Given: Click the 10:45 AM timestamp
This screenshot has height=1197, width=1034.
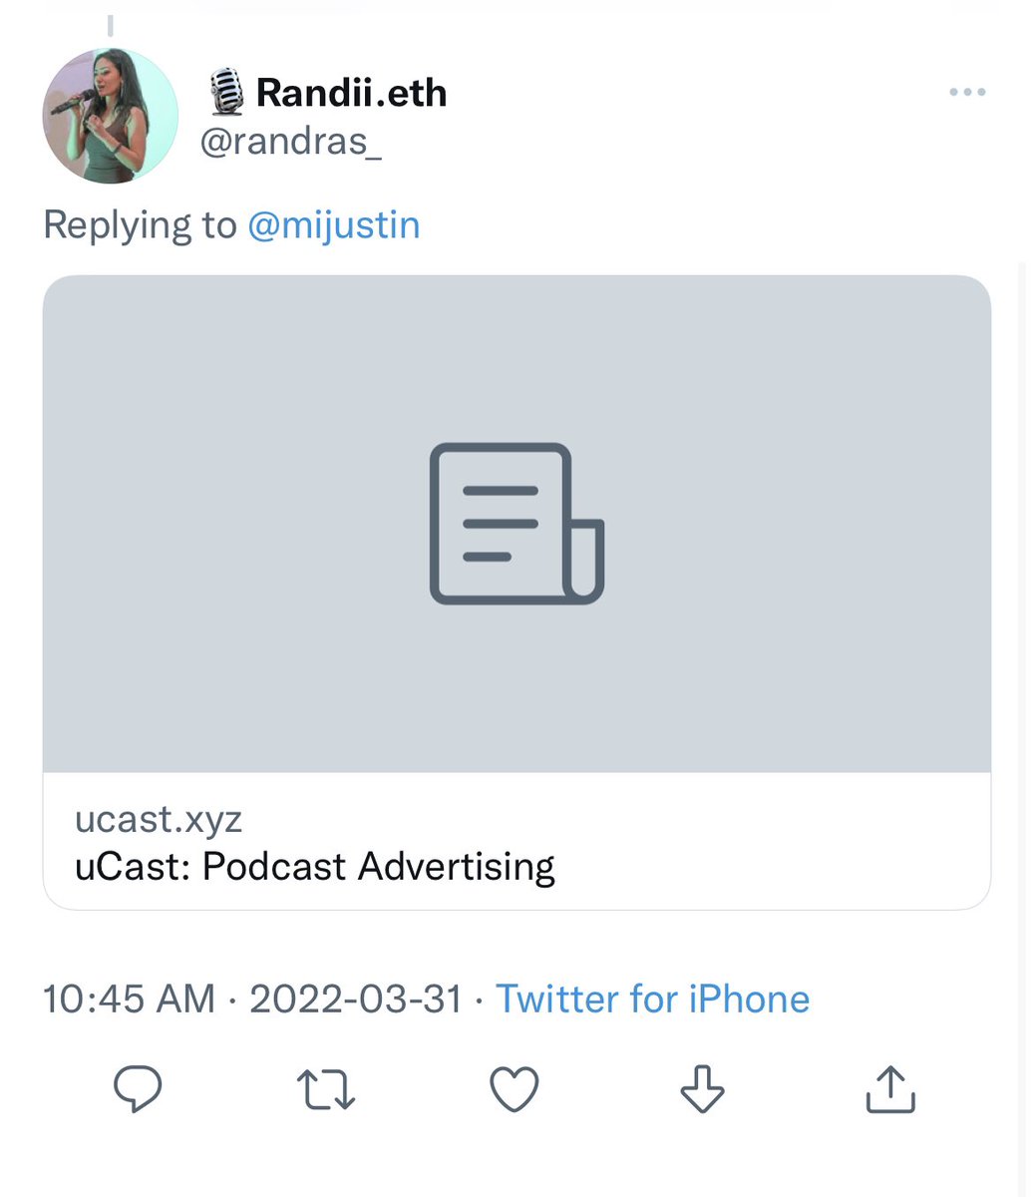Looking at the screenshot, I should tap(129, 998).
